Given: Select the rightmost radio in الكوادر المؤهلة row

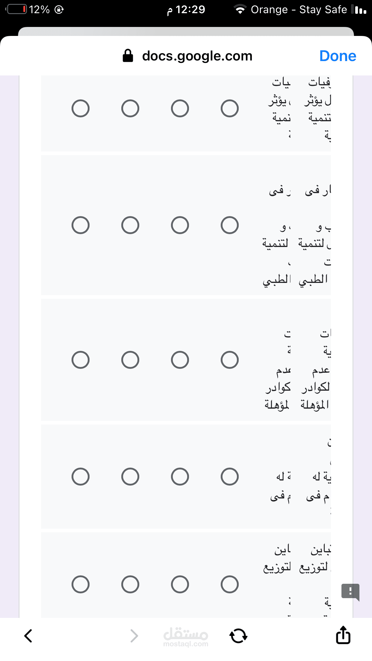Looking at the screenshot, I should tap(230, 360).
